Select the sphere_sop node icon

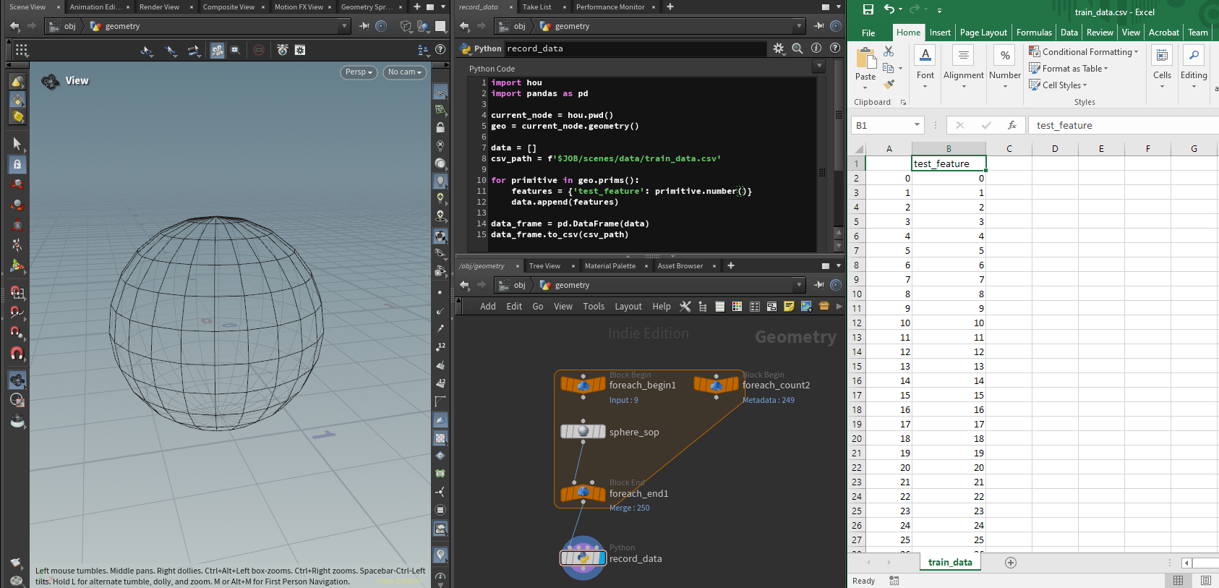tap(583, 432)
